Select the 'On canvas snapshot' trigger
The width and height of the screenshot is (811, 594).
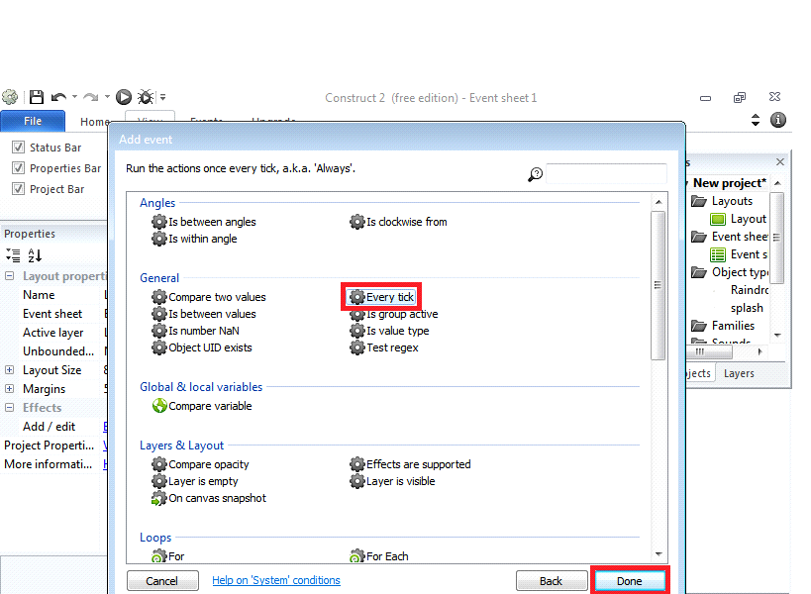tap(208, 498)
